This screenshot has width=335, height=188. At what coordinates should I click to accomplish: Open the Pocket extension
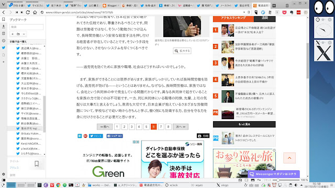(x=284, y=13)
